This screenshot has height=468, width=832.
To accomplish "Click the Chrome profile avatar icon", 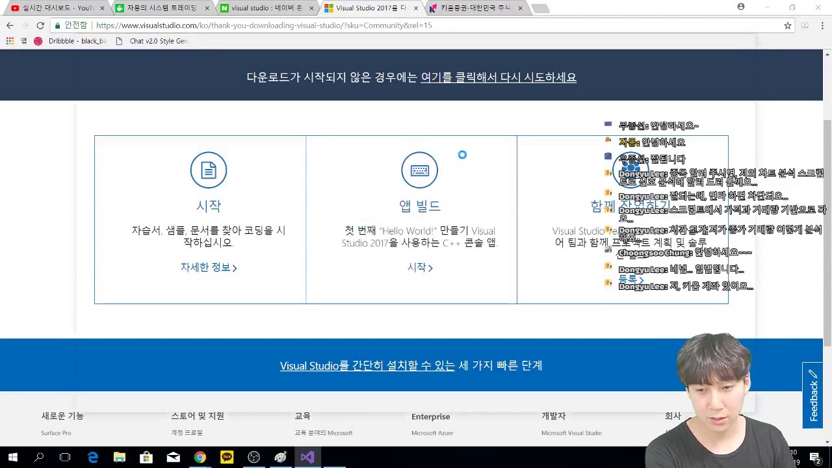I will pos(741,6).
